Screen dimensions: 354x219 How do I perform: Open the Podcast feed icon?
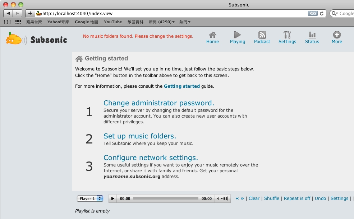click(262, 35)
